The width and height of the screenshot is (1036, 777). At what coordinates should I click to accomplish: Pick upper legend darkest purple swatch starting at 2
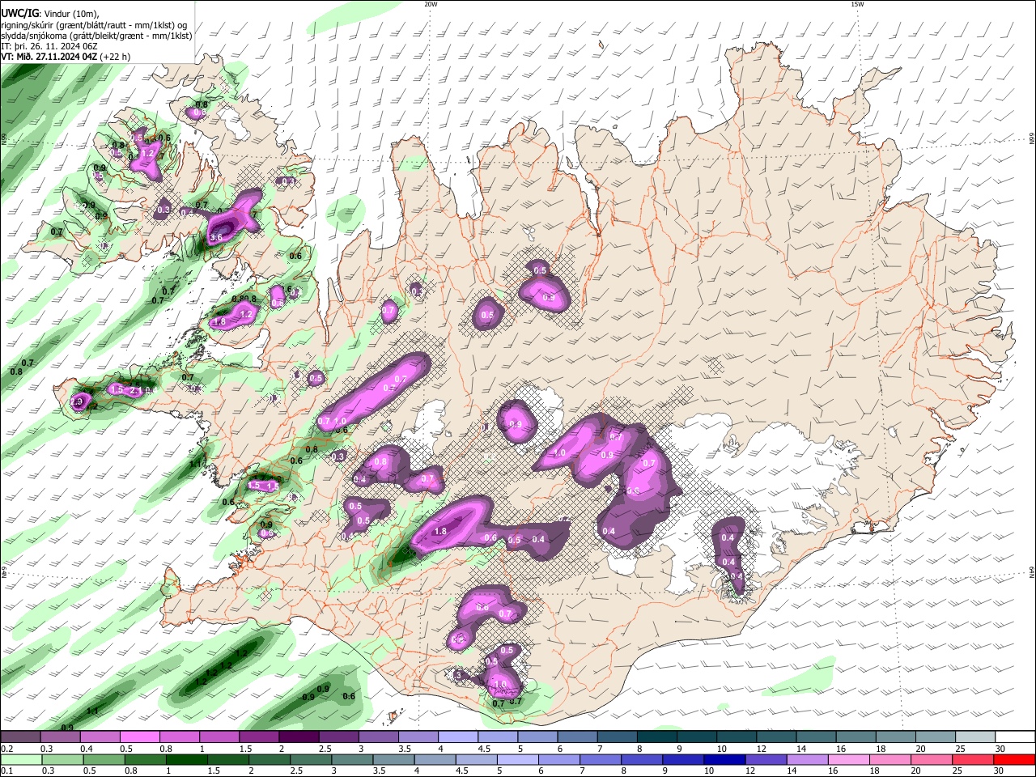(x=299, y=737)
